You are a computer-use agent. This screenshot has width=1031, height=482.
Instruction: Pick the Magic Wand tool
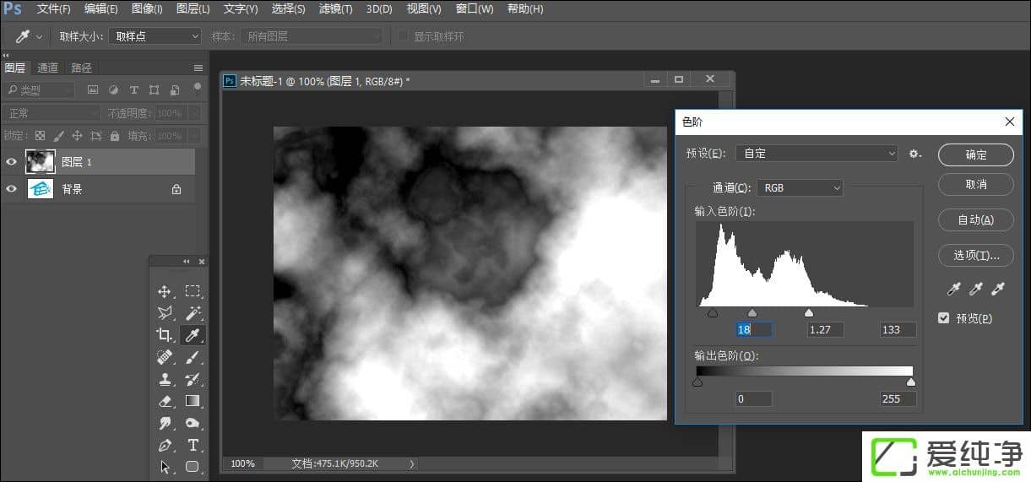coord(193,313)
